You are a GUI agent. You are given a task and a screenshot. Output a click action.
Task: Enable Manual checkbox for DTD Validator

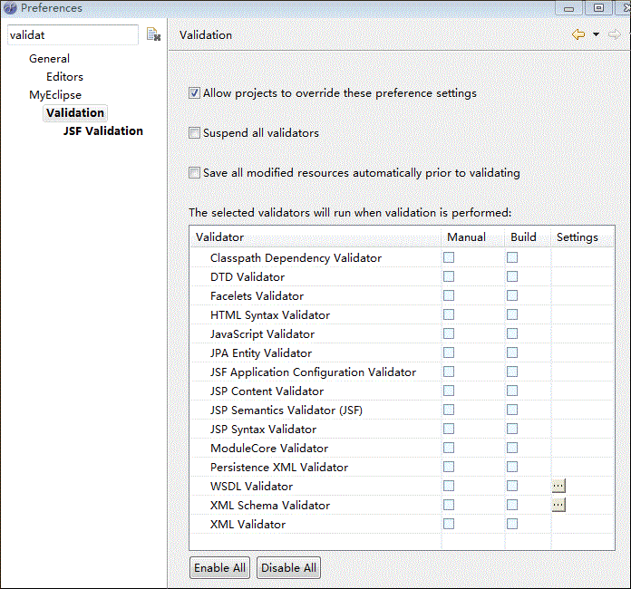[x=449, y=276]
